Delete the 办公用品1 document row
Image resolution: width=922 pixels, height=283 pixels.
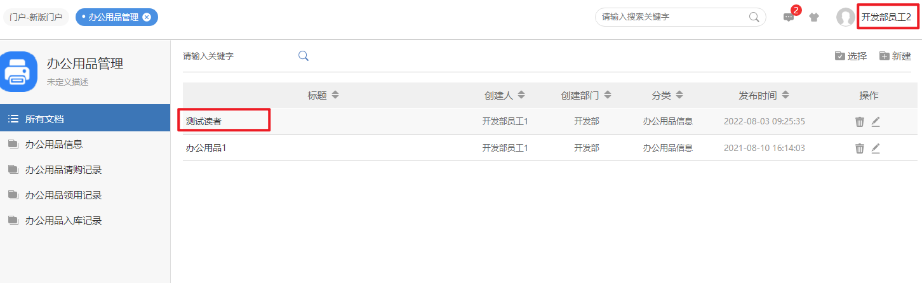(x=860, y=148)
